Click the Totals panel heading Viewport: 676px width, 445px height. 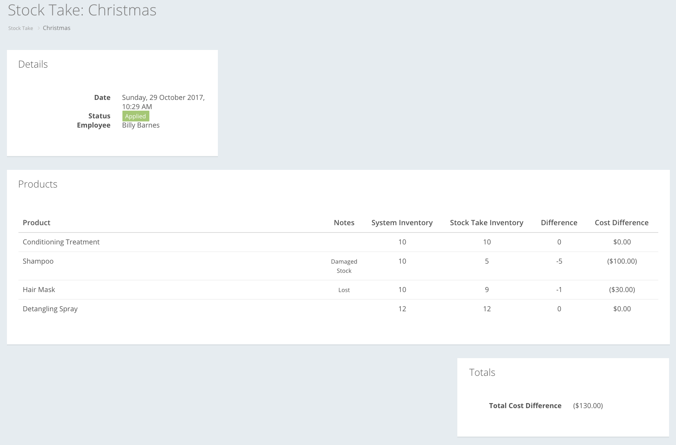482,372
